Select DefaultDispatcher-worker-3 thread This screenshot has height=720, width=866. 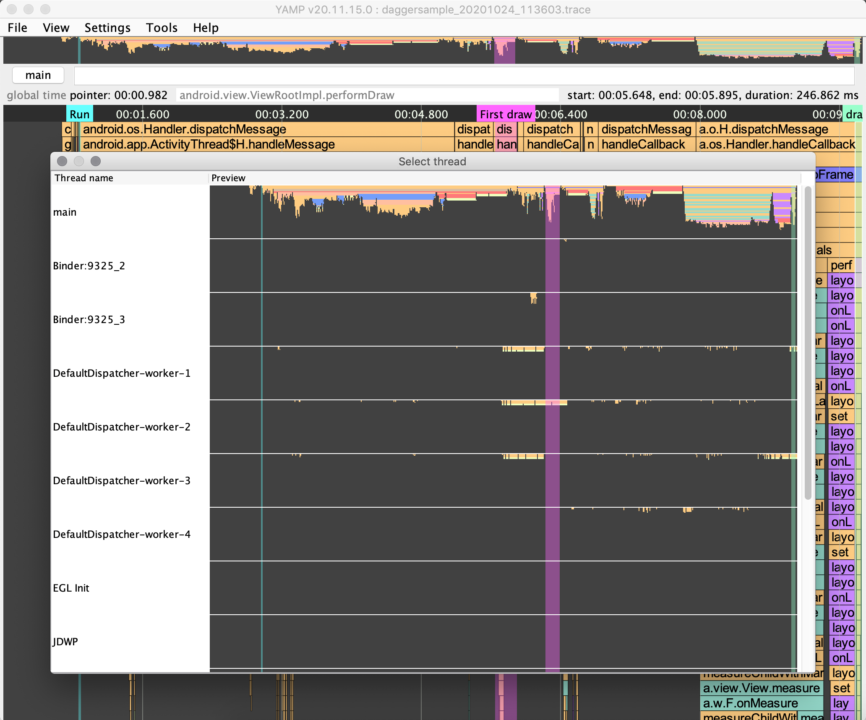coord(122,481)
